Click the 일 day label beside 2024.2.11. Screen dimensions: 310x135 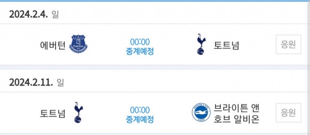pos(61,82)
